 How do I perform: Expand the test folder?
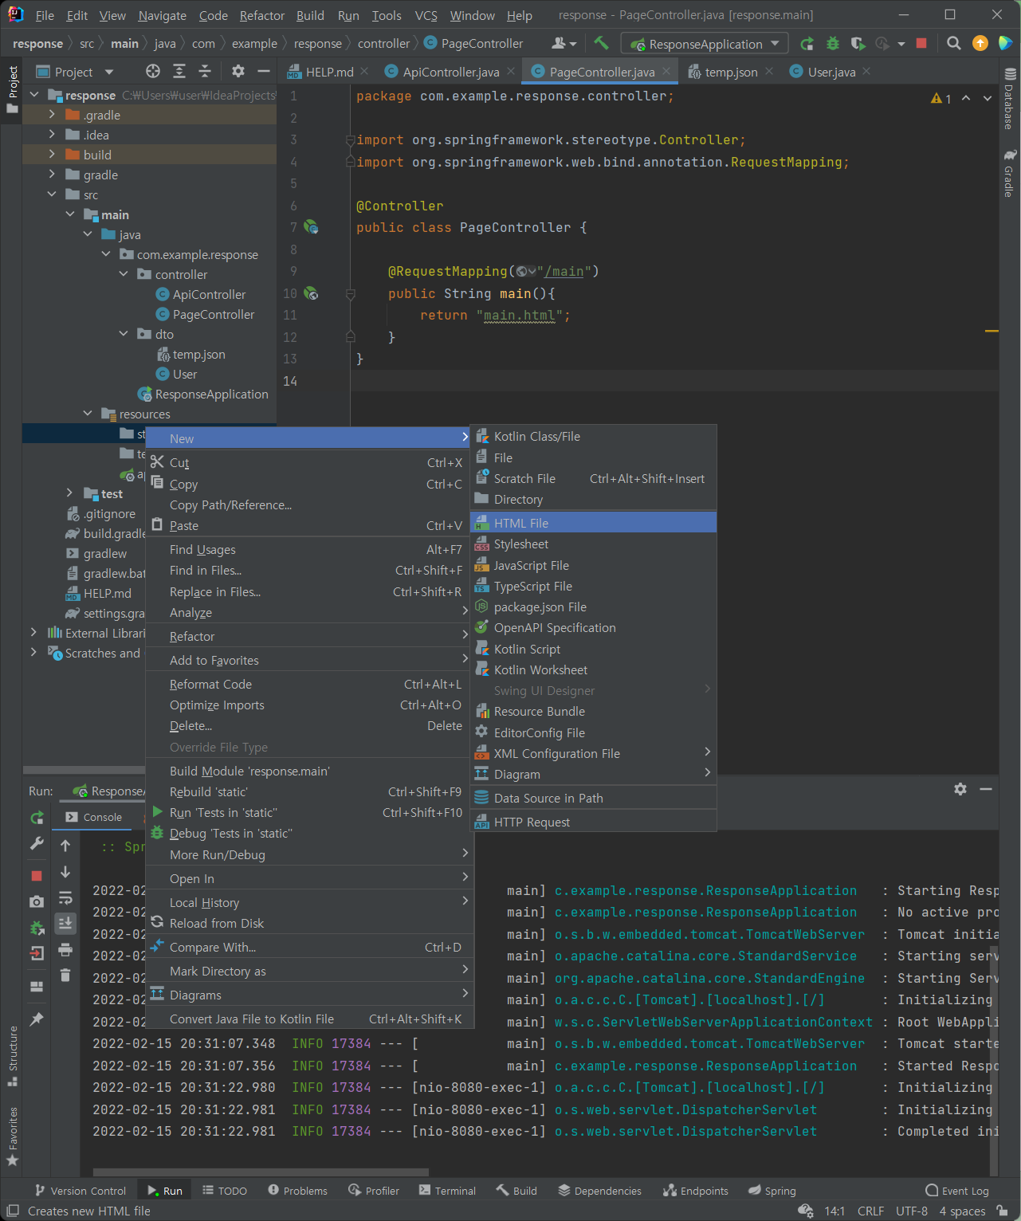click(70, 493)
